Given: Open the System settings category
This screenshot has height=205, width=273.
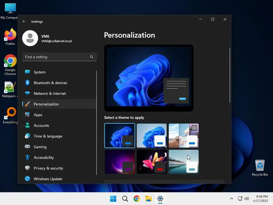Looking at the screenshot, I should coord(59,72).
